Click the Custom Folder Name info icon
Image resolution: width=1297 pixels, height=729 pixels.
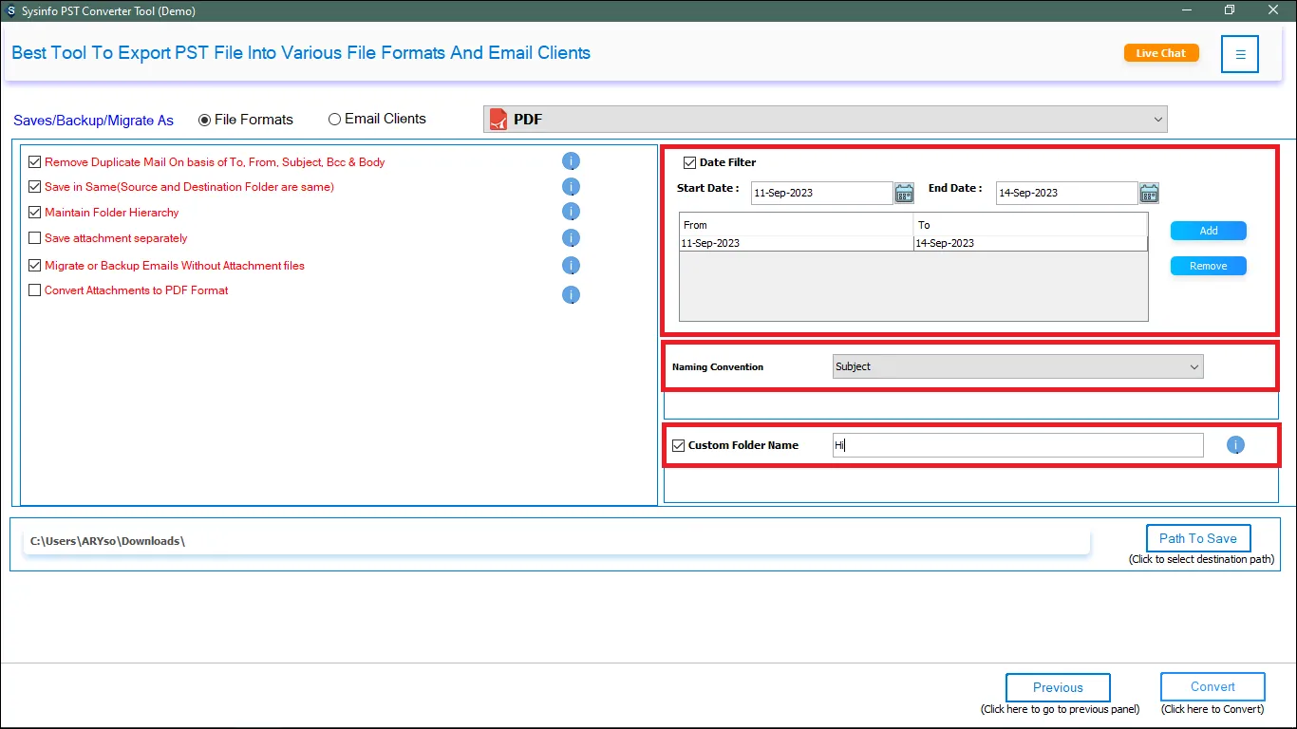pyautogui.click(x=1235, y=445)
